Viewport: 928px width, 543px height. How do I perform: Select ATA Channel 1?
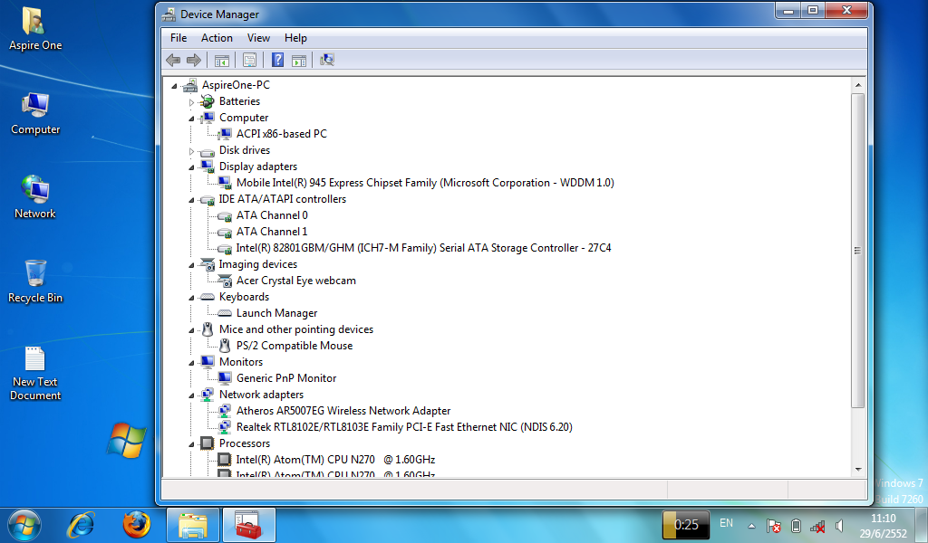(x=272, y=232)
